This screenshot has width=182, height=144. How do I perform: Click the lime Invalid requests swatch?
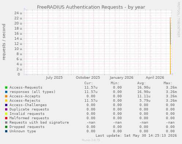click(x=6, y=114)
